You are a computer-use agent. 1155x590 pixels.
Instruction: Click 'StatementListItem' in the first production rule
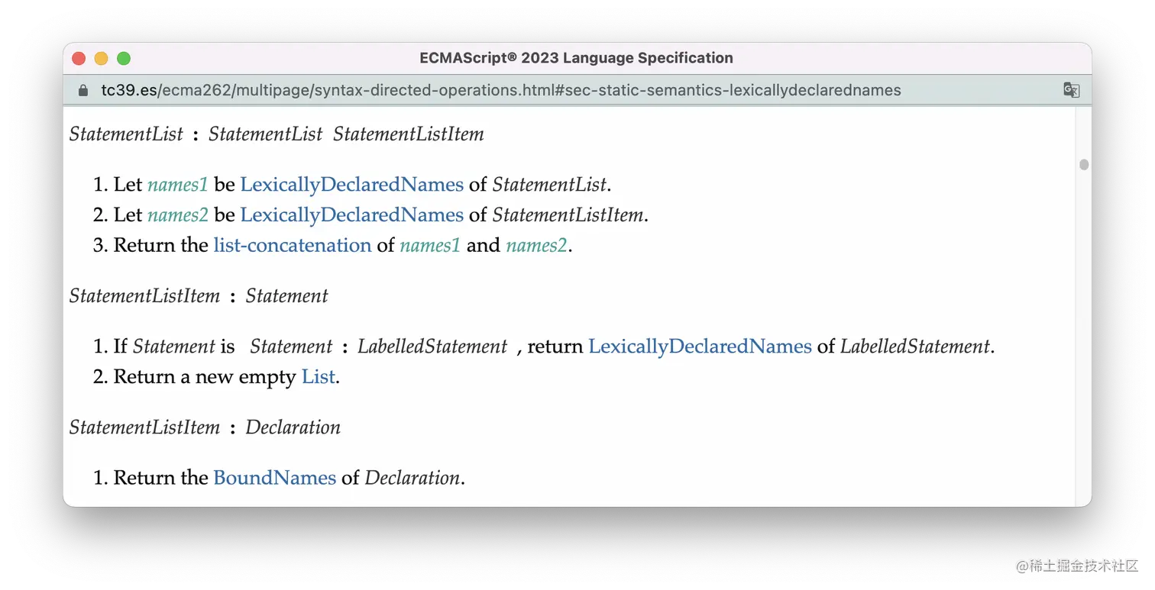click(409, 134)
